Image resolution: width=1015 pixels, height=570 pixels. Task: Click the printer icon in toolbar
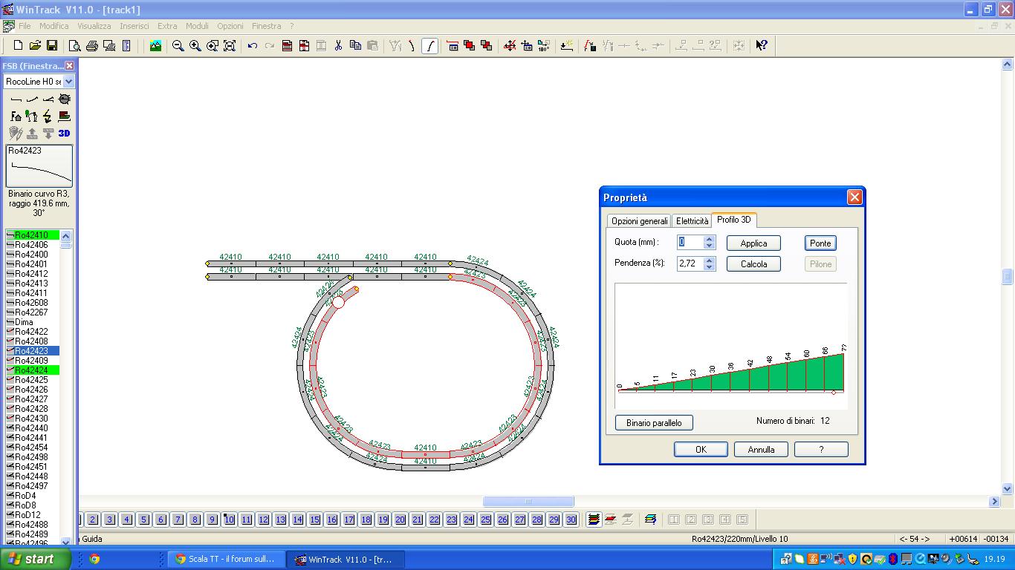(x=92, y=45)
